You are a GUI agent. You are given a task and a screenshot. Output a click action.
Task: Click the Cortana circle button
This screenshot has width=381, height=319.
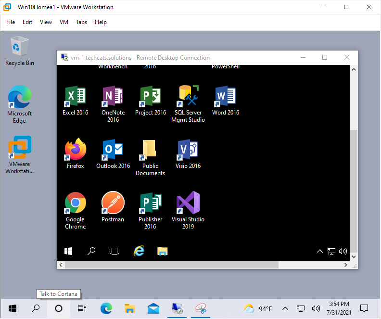[x=59, y=308]
